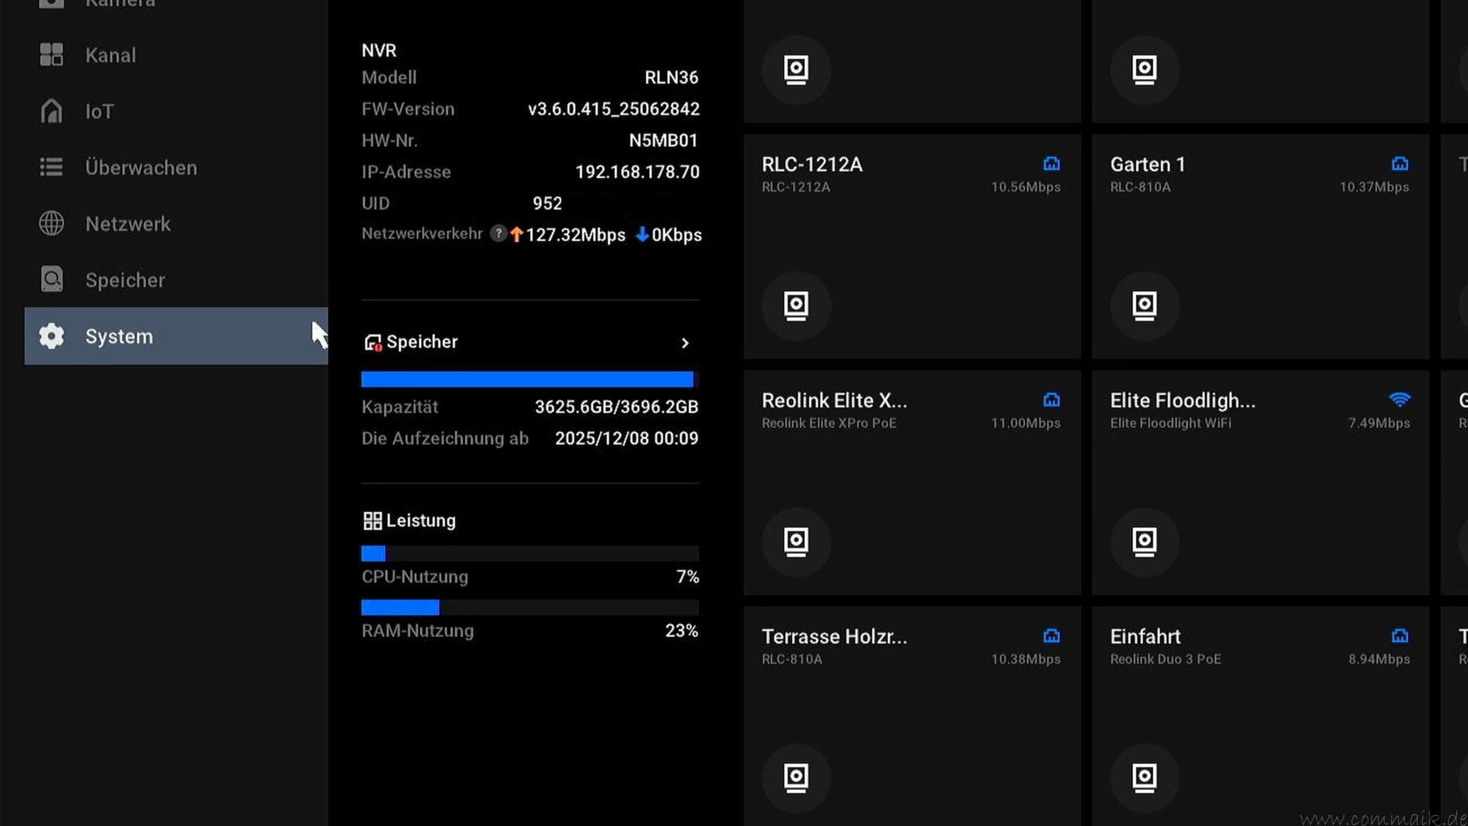1468x826 pixels.
Task: Click ethernet connection icon on RLC-1212A
Action: [x=1051, y=164]
